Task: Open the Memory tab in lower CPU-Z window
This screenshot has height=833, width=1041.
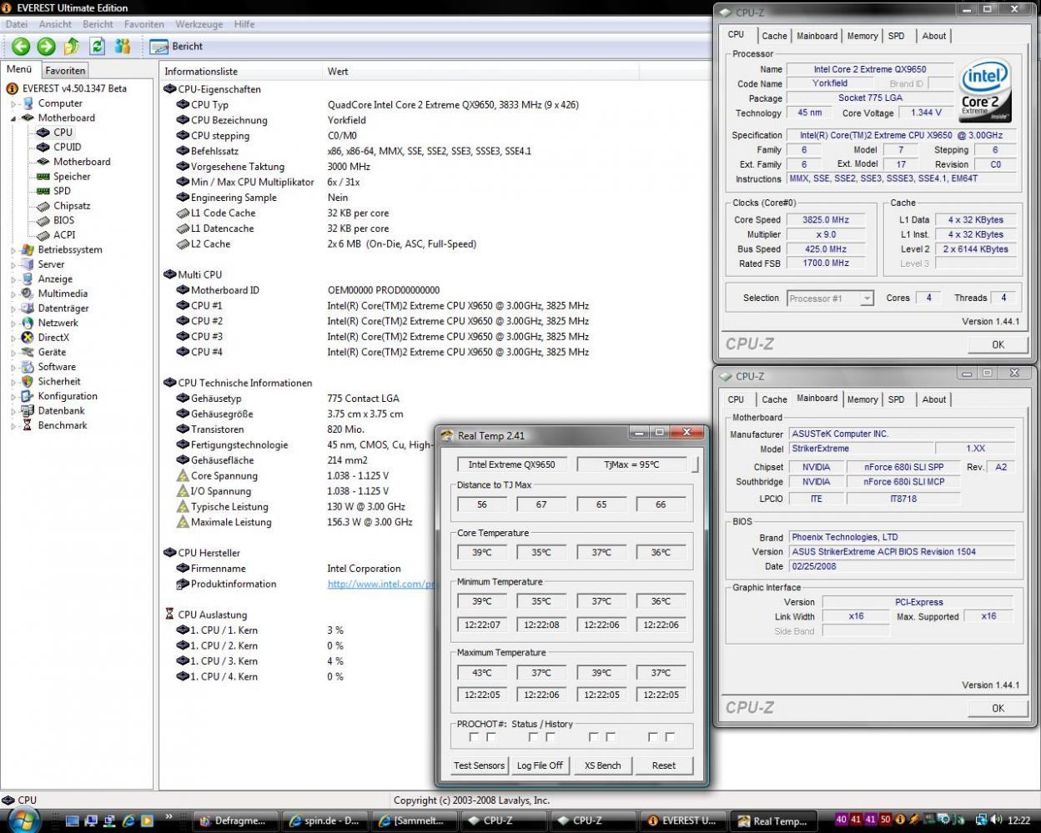Action: (862, 399)
